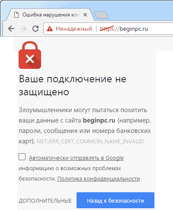Click the 'Ваше подключение не защищено' heading
173x210 pixels.
point(73,85)
